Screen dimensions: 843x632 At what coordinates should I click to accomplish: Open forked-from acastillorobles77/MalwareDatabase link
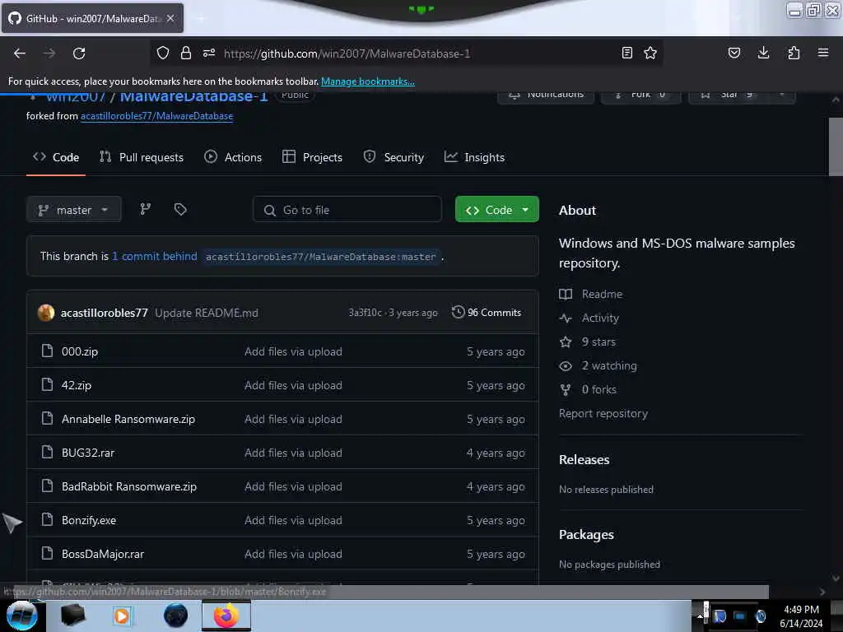pos(157,116)
